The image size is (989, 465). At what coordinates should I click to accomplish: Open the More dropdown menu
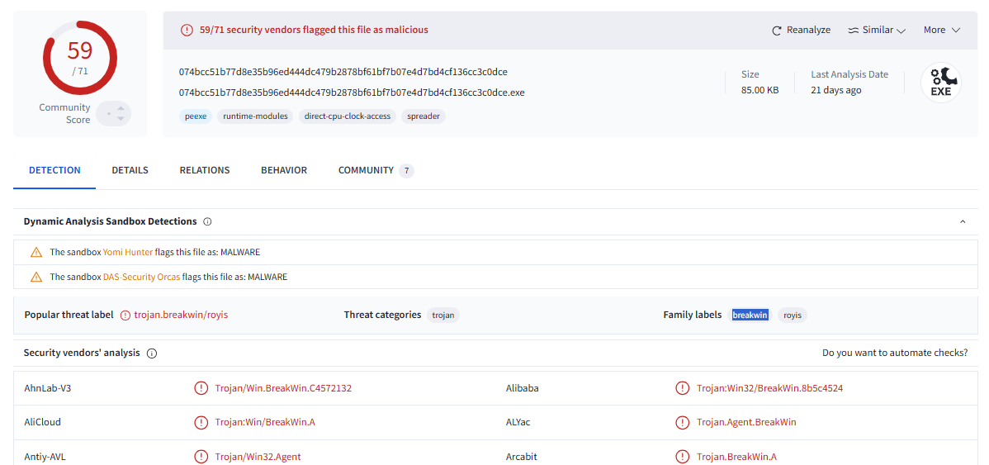tap(942, 31)
